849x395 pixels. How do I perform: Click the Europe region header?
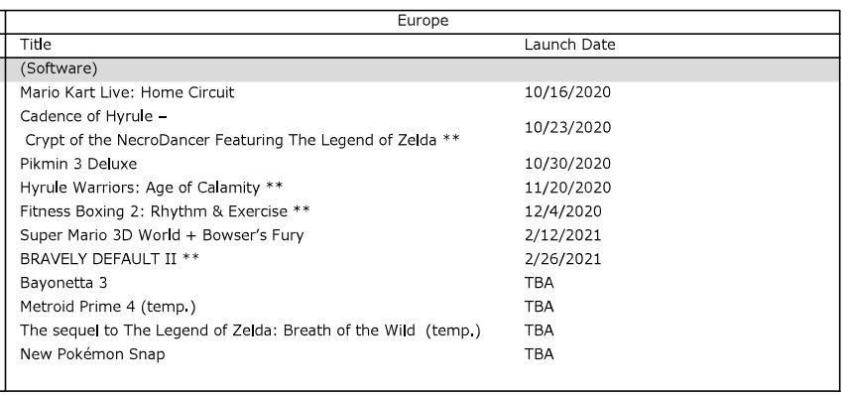pos(423,21)
